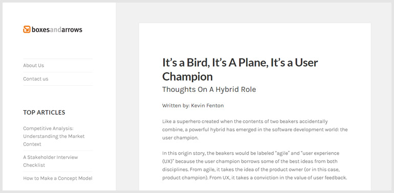Click the gray 'and' in the logo wordmark
This screenshot has height=193, width=394.
point(56,30)
